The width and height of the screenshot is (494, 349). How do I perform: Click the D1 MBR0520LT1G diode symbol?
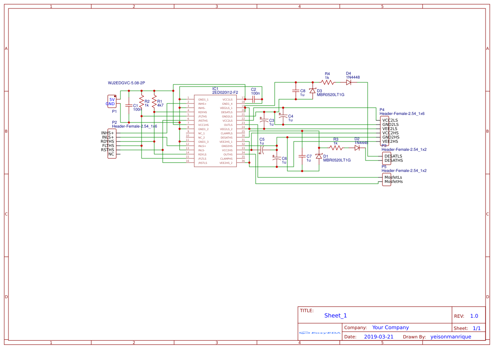[x=319, y=156]
